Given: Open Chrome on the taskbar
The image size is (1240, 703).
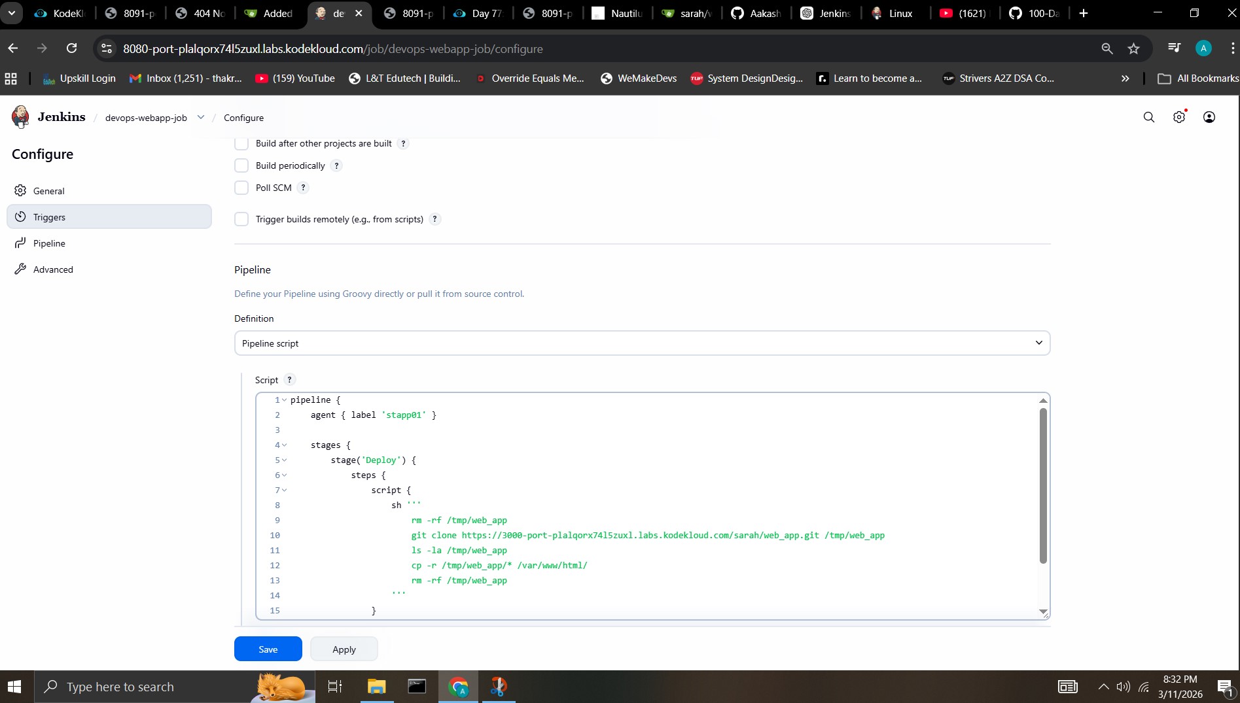Looking at the screenshot, I should coord(458,687).
